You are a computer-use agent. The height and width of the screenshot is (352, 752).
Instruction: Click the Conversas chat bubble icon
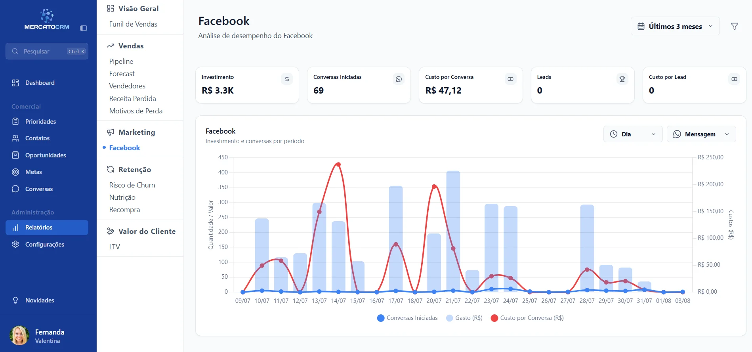click(15, 189)
